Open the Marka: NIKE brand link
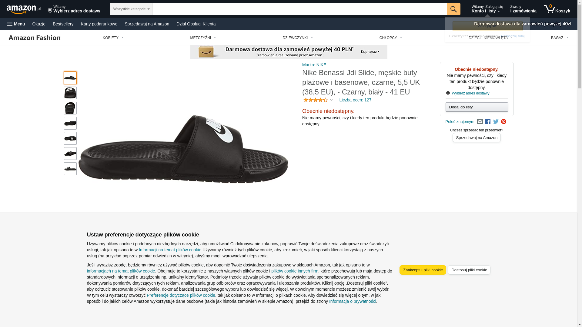Image resolution: width=582 pixels, height=327 pixels. 314,65
